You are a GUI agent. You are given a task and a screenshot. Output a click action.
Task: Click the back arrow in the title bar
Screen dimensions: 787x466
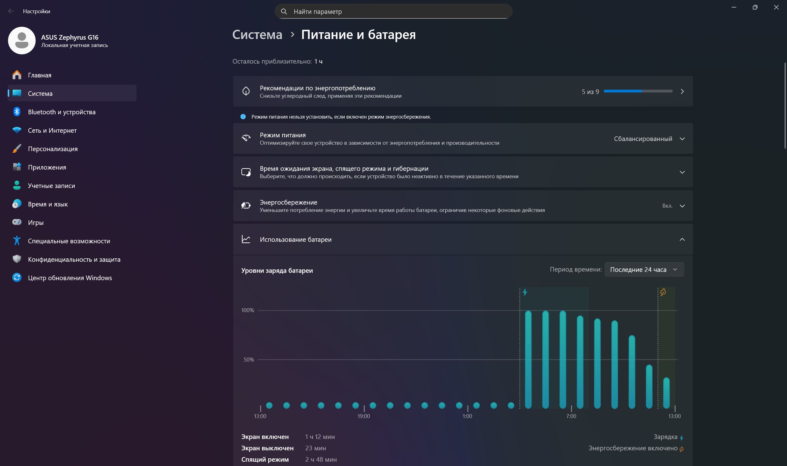point(11,11)
